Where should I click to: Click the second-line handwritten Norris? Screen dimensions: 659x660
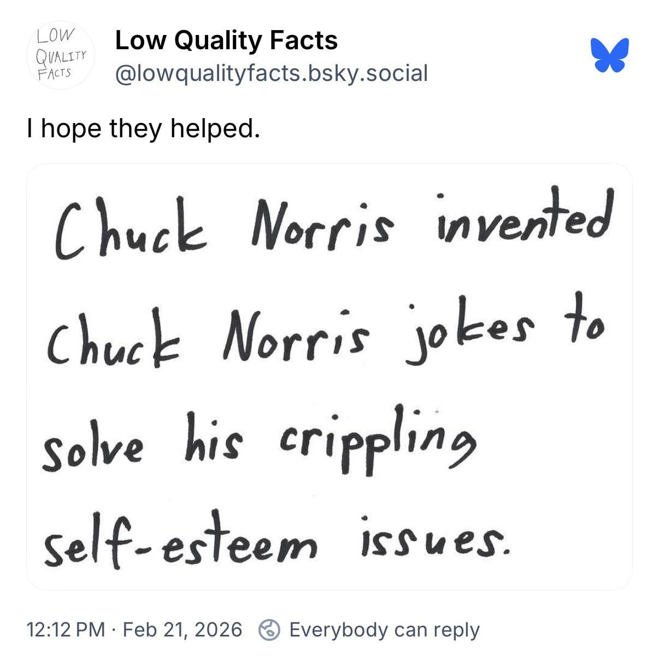[x=292, y=335]
